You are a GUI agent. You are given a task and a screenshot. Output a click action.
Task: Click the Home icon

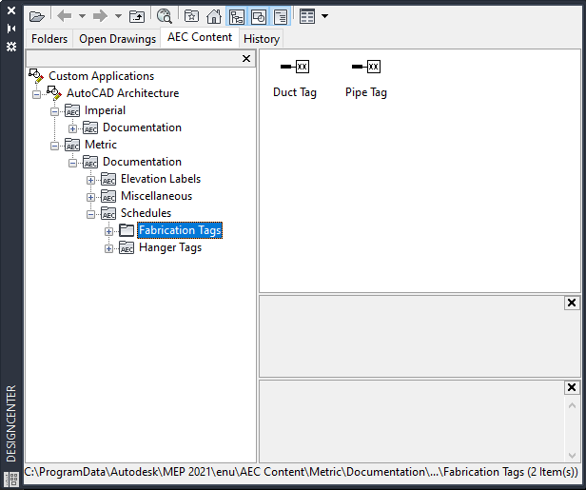click(x=214, y=16)
